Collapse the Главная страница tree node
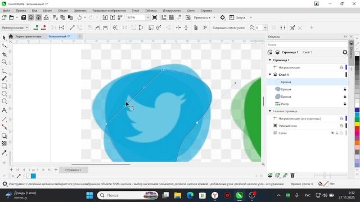Image resolution: width=360 pixels, height=202 pixels. click(270, 111)
